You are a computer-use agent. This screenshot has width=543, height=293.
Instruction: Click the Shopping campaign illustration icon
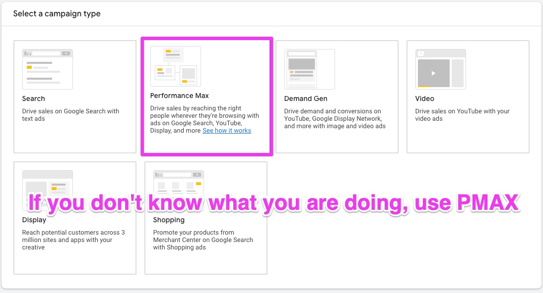(179, 191)
